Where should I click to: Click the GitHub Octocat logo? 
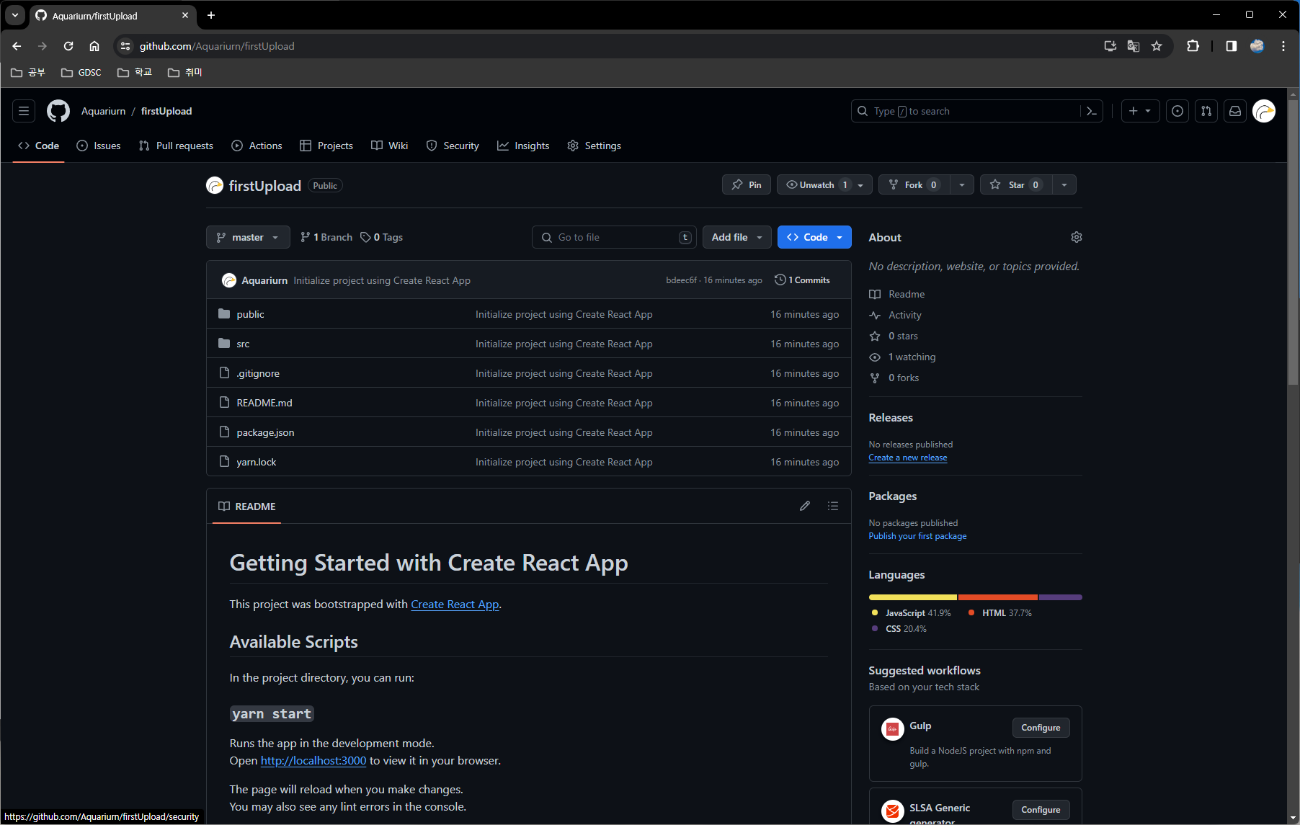pyautogui.click(x=58, y=111)
